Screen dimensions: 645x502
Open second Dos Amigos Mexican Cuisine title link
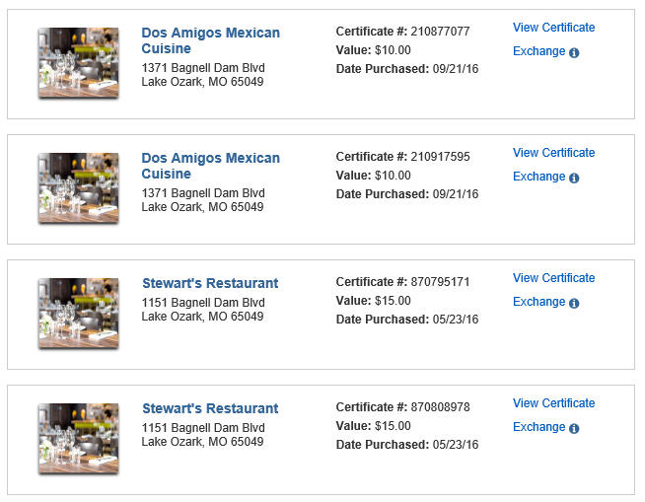(x=210, y=166)
